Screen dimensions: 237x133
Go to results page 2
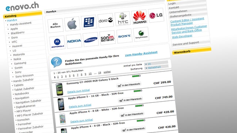[58, 77]
